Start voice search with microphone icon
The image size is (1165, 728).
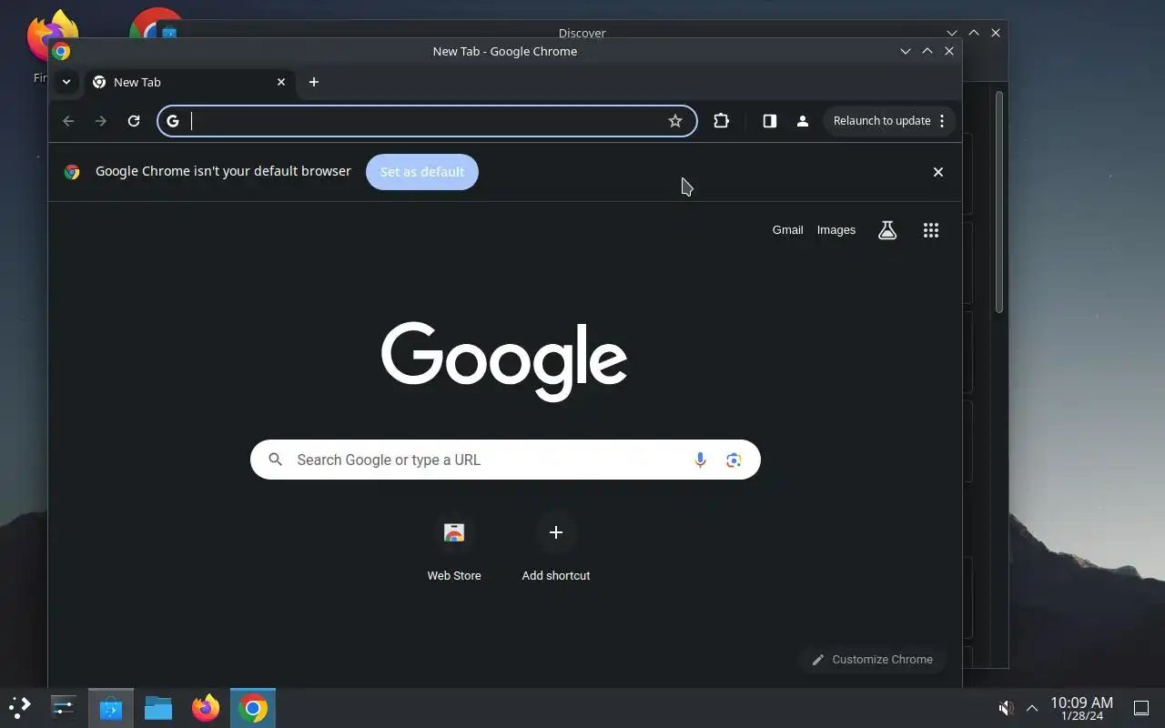pyautogui.click(x=700, y=460)
